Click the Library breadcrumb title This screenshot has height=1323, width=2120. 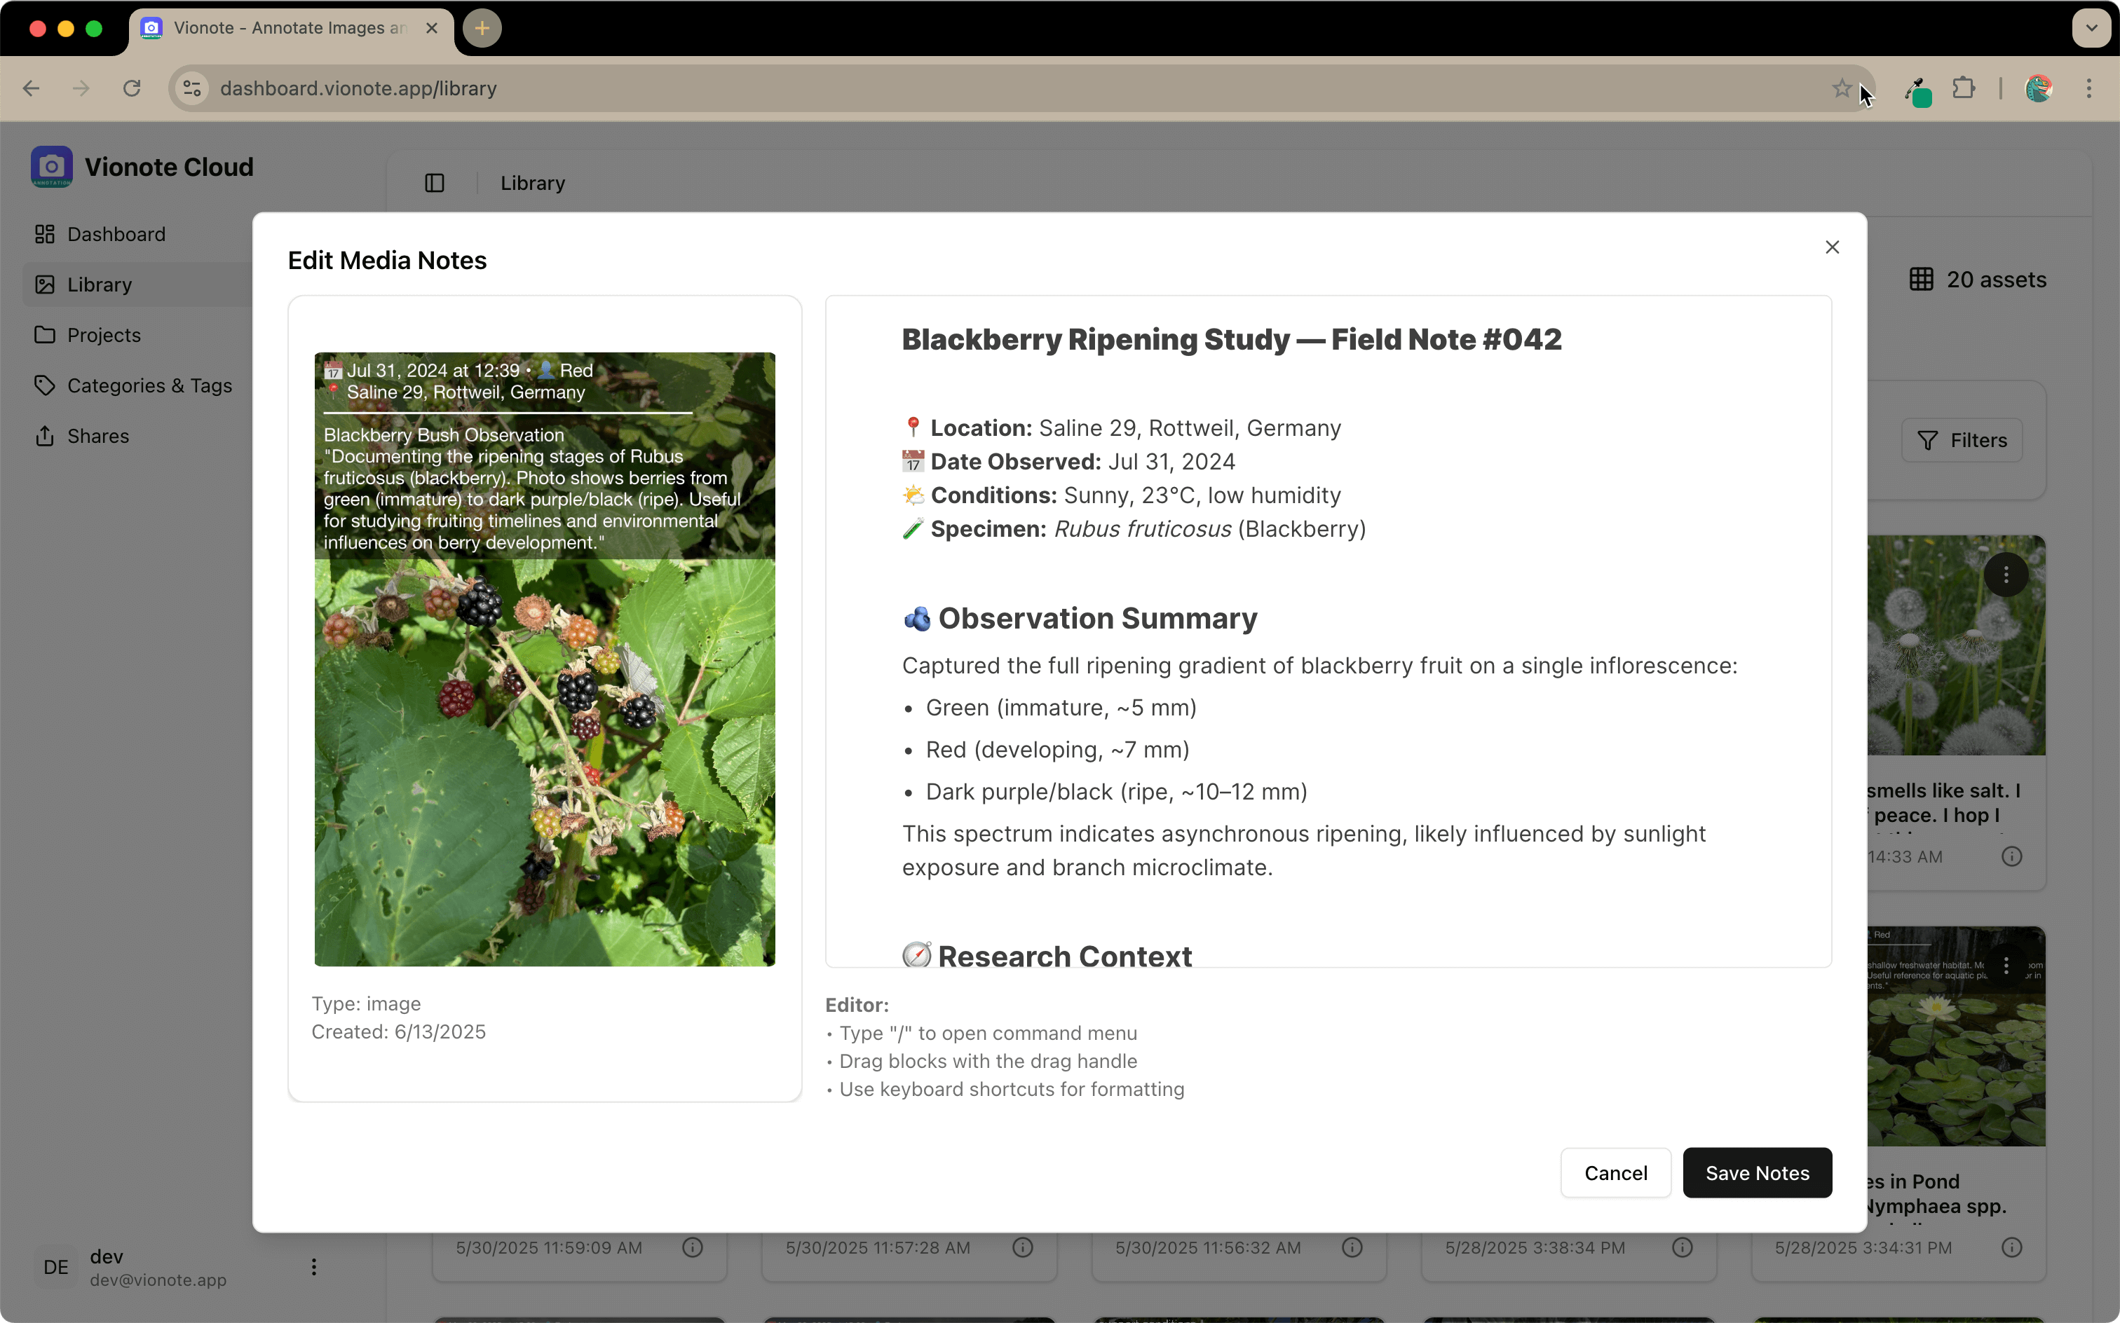coord(532,183)
